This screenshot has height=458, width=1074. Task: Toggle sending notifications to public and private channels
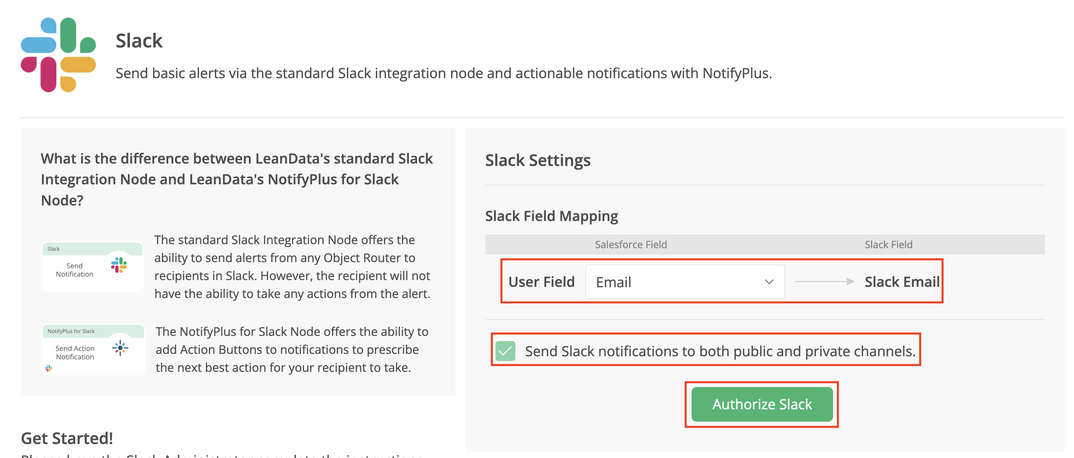(x=505, y=351)
